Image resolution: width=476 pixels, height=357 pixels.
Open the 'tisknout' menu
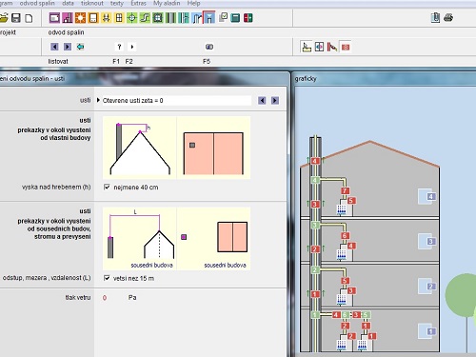(x=92, y=3)
